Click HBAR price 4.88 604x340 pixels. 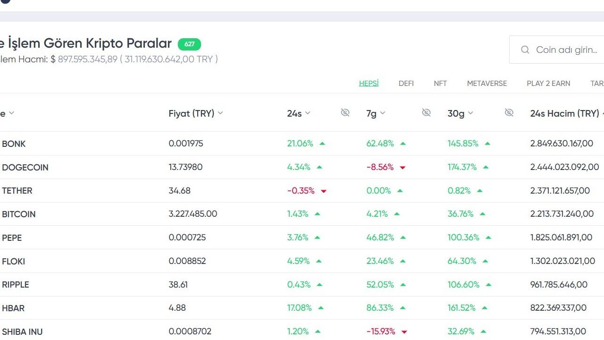coord(177,308)
